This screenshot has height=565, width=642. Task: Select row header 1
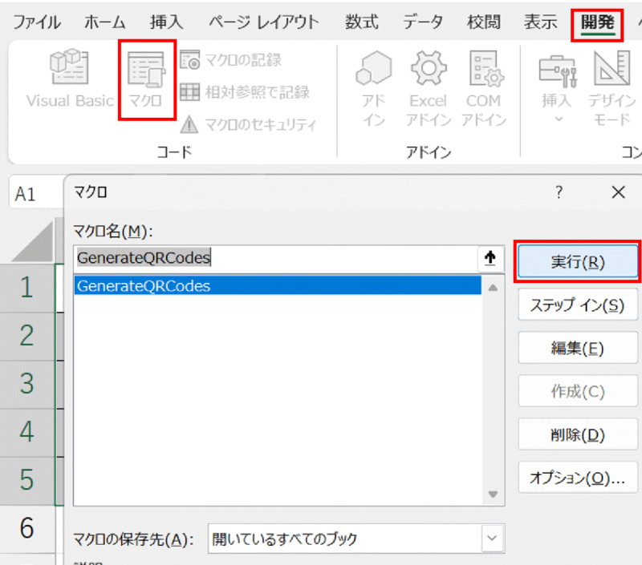27,288
